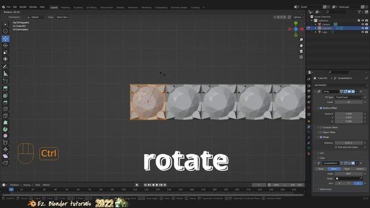Click green Y axis on navigation gizmo
This screenshot has height=208, width=370.
[x=295, y=23]
